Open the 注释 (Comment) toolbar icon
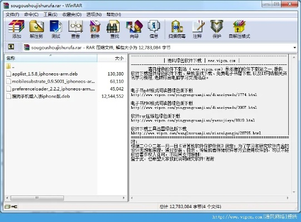The image size is (301, 222). coord(198,29)
